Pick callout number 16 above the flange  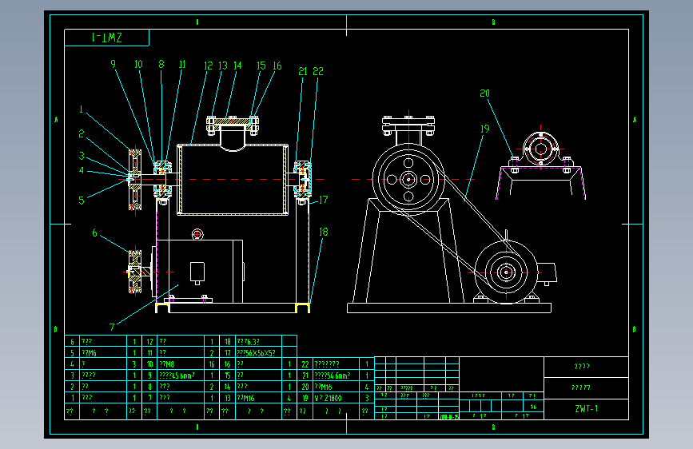coord(277,66)
